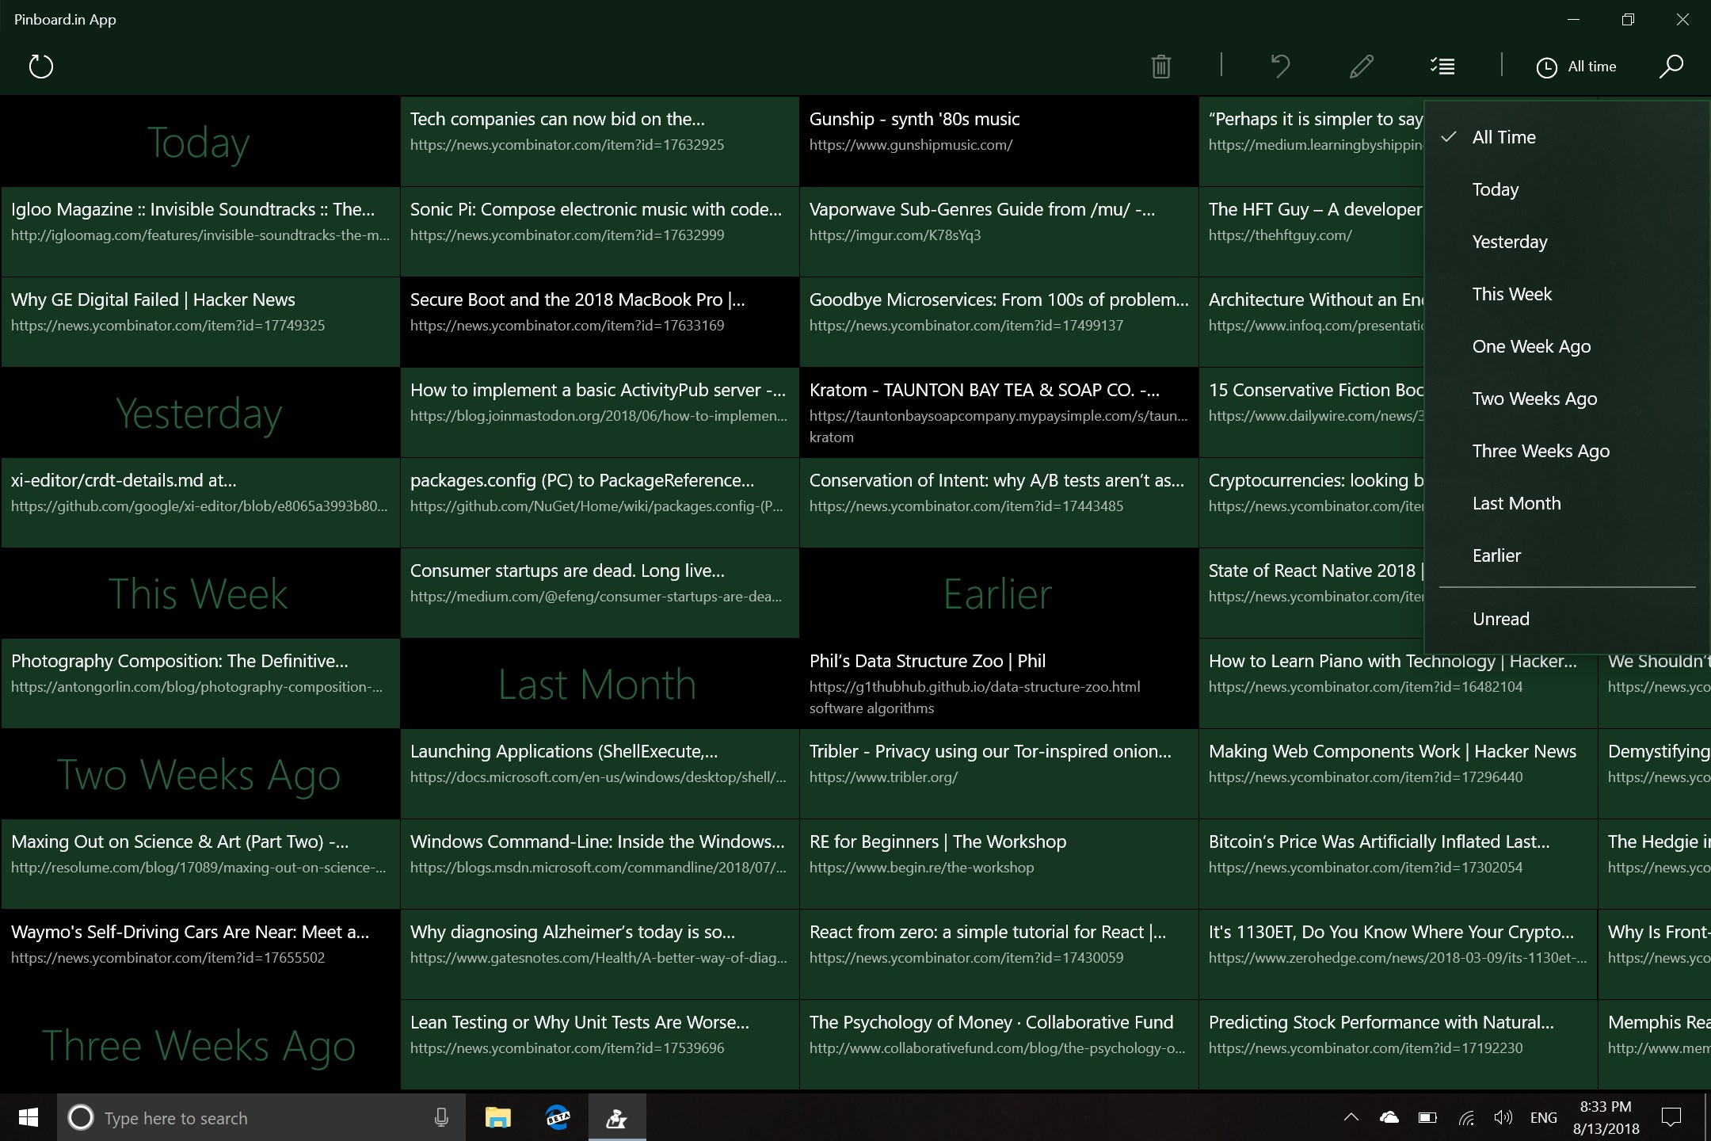
Task: Click the undo arrow icon
Action: coord(1280,67)
